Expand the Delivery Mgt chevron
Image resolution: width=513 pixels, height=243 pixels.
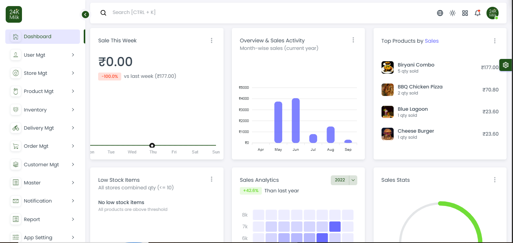(73, 128)
